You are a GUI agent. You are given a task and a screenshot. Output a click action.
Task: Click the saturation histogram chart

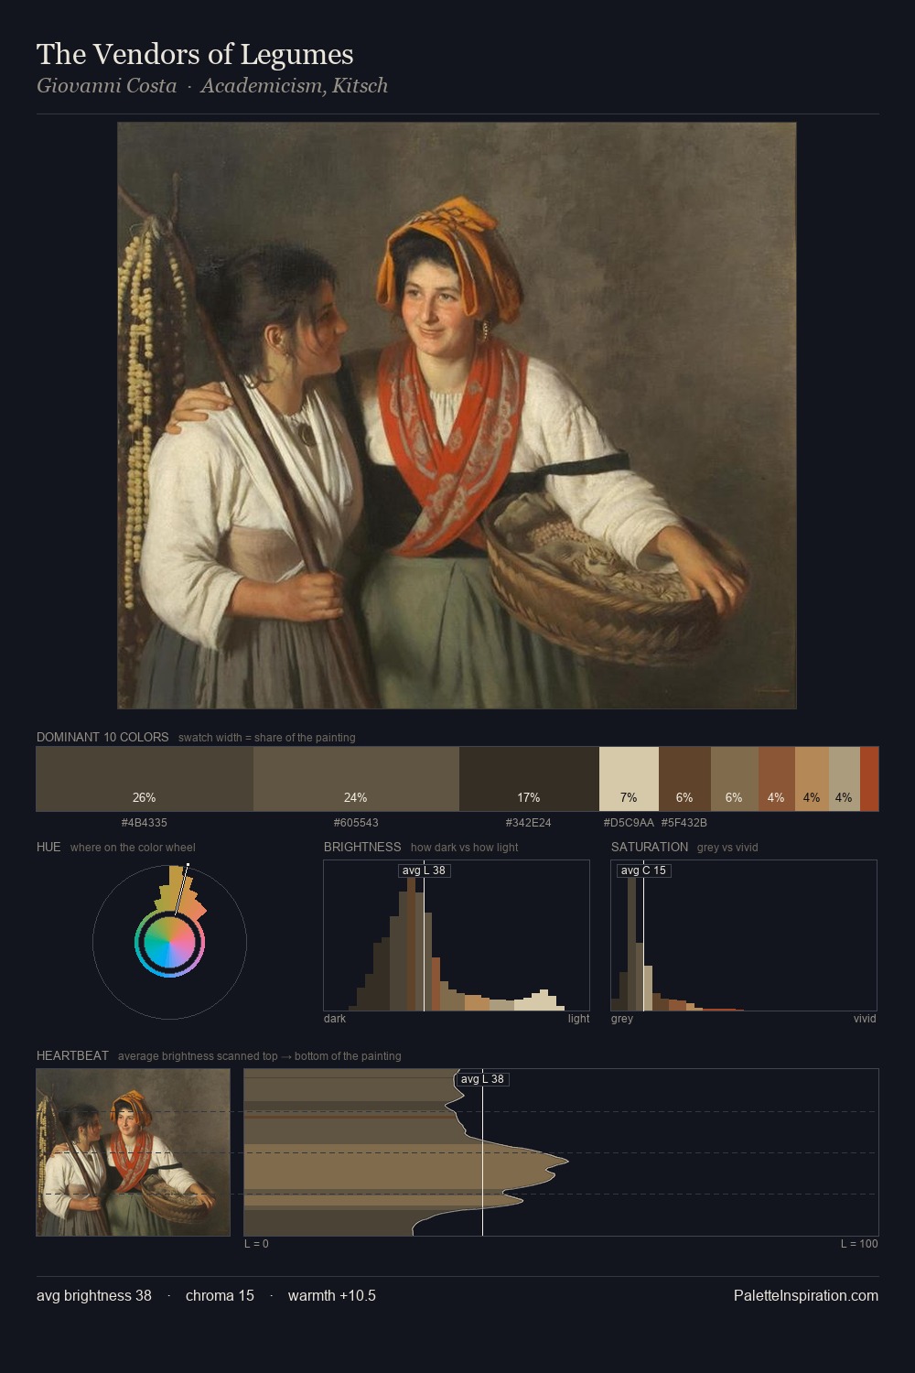[744, 935]
